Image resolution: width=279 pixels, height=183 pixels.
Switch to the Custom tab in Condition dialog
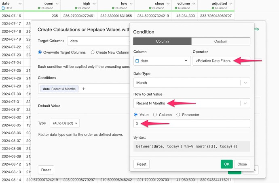[221, 42]
